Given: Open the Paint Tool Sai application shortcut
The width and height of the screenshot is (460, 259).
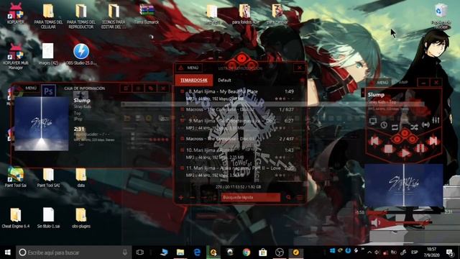Looking at the screenshot, I should coord(16,177).
